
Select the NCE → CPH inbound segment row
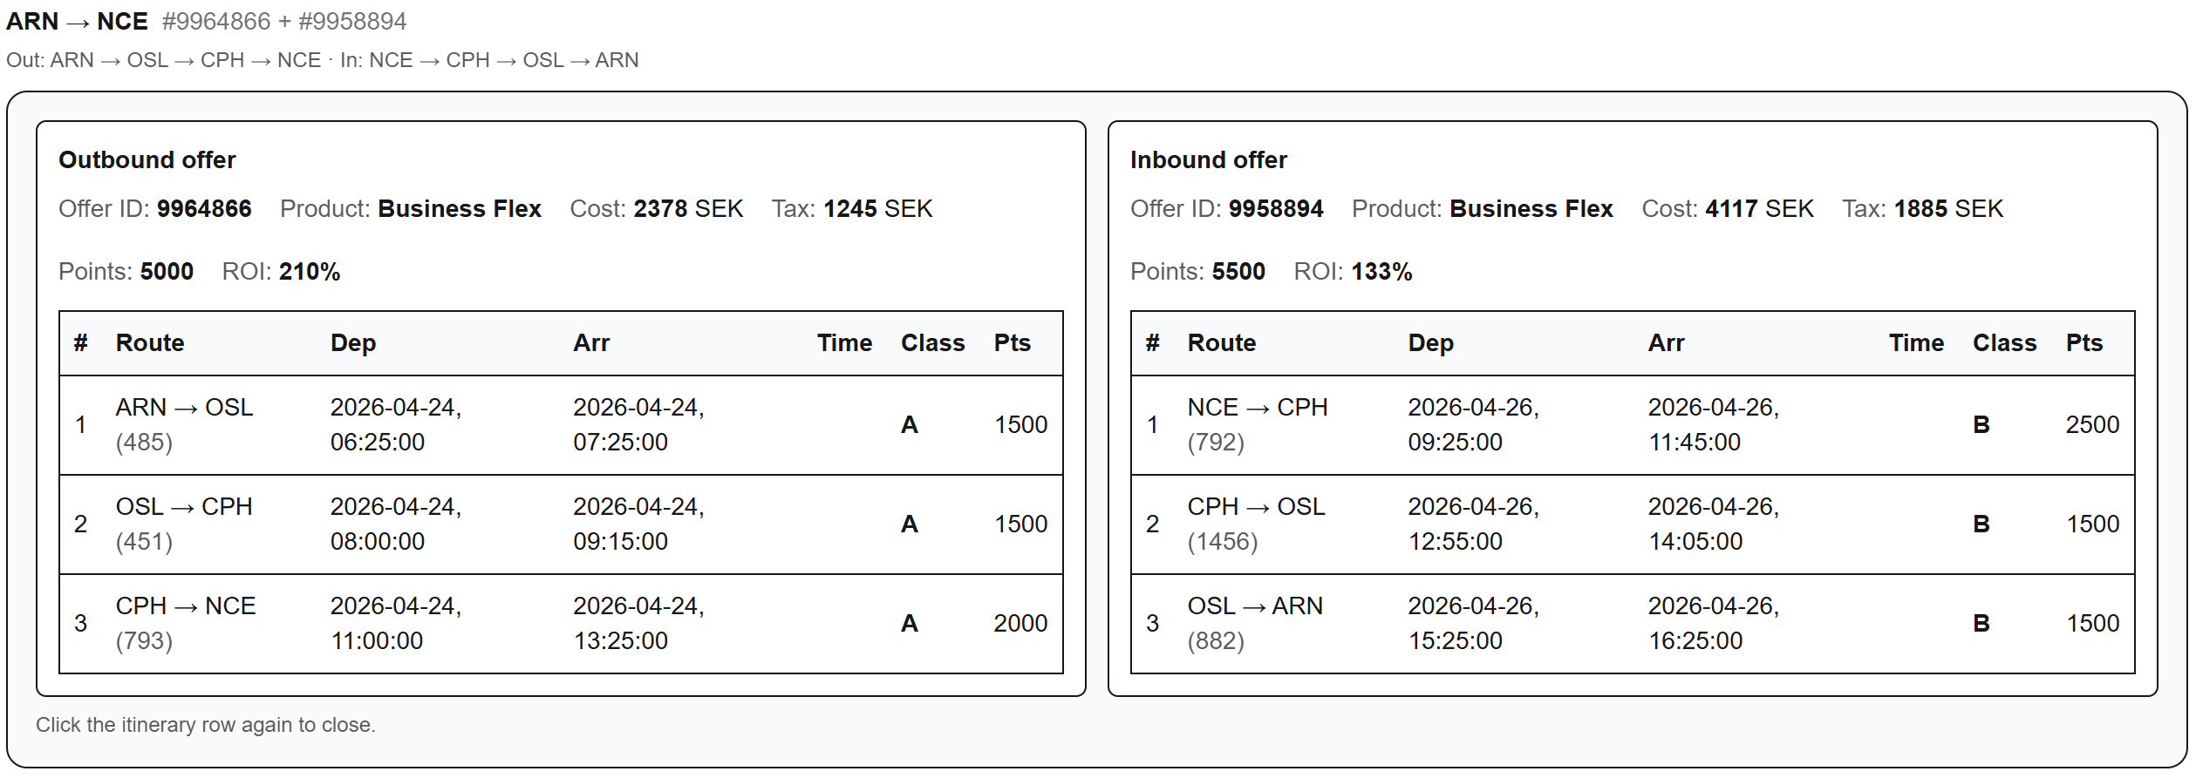[1632, 425]
